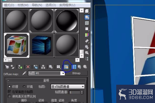Click the Bitmap type button
The image size is (155, 103).
pos(76,73)
